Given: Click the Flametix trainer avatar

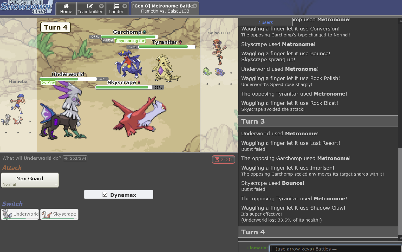Looking at the screenshot, I should pos(17,104).
